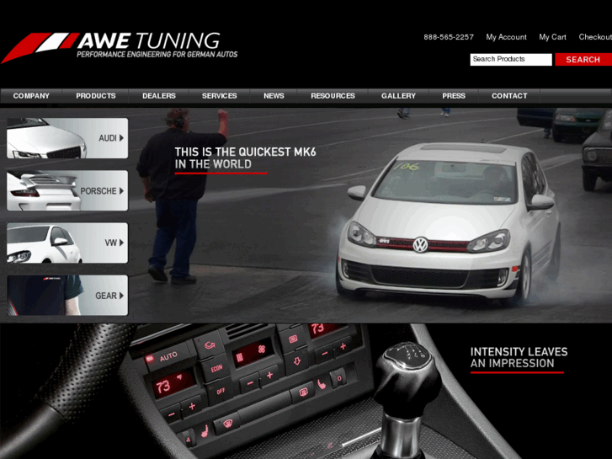Open the Press page
The image size is (612, 459).
pyautogui.click(x=454, y=96)
